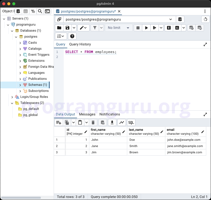Screen dimensions: 211x200
Task: Add a new row to the data grid
Action: pyautogui.click(x=58, y=122)
